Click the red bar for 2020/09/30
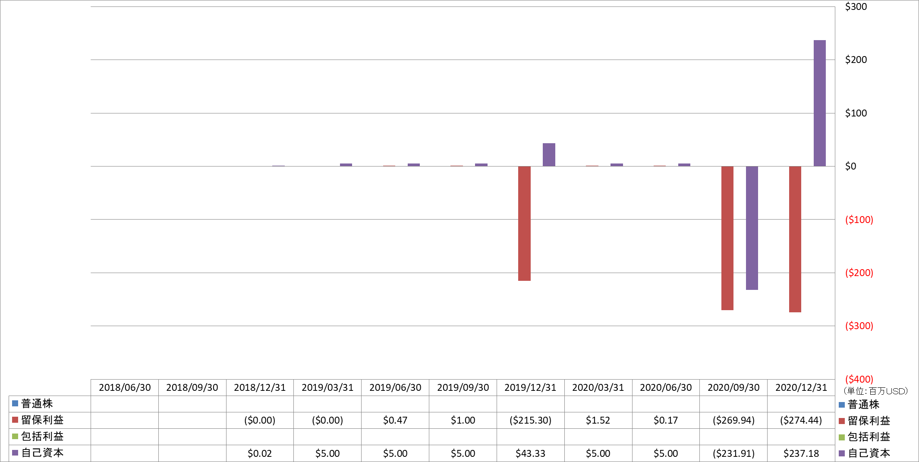This screenshot has width=919, height=462. [x=727, y=238]
